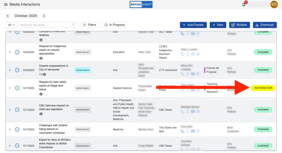Click robot icon under CBC child care request

[41, 114]
